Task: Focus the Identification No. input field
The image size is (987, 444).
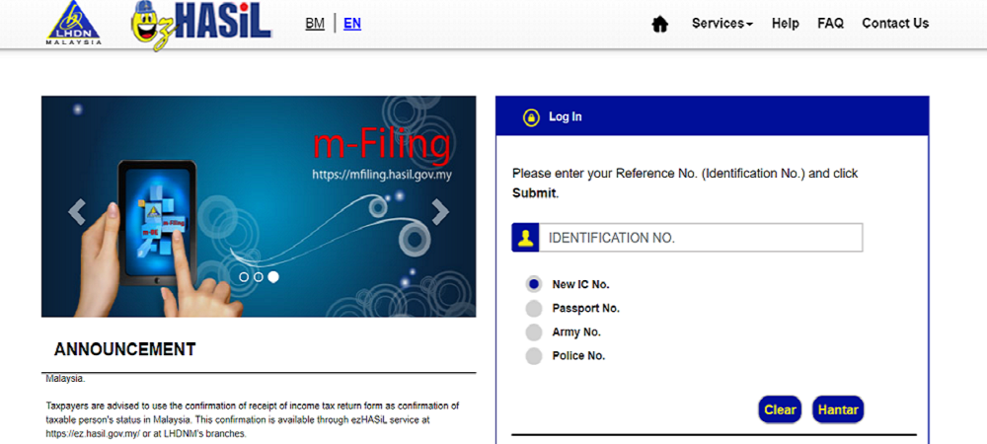Action: coord(701,238)
